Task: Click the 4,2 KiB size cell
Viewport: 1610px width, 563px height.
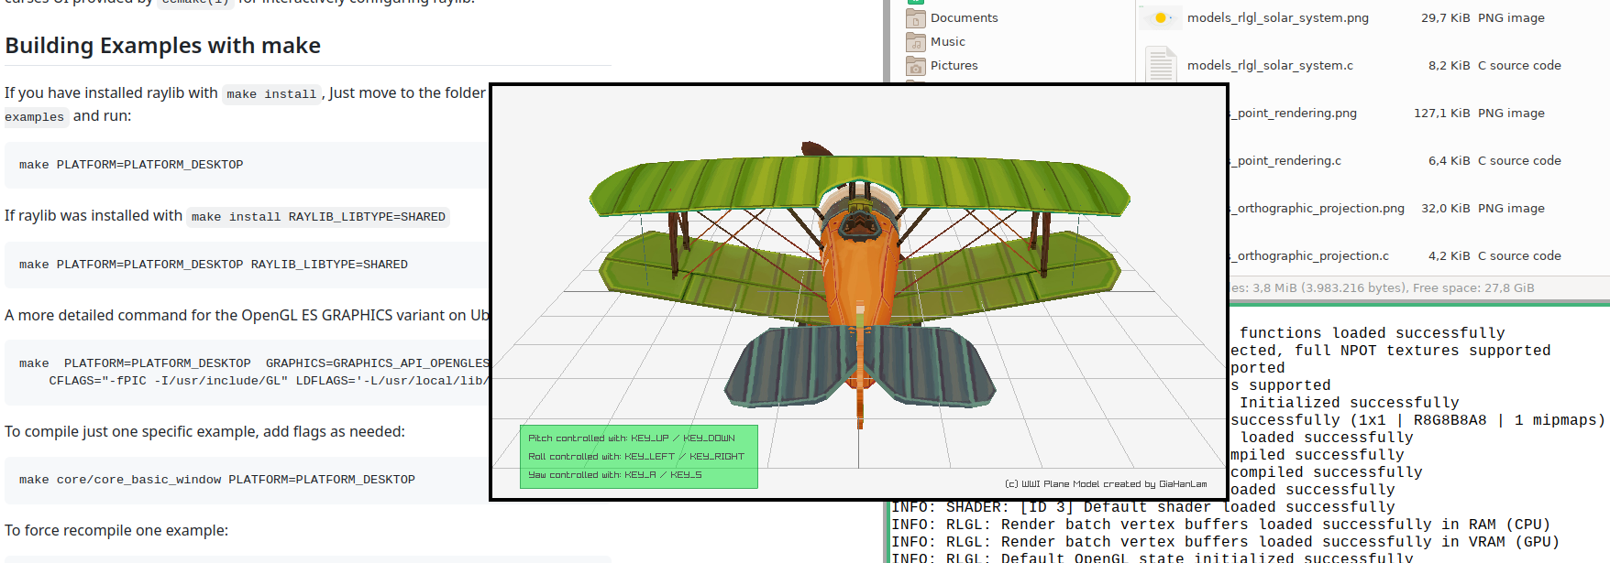Action: [x=1449, y=255]
